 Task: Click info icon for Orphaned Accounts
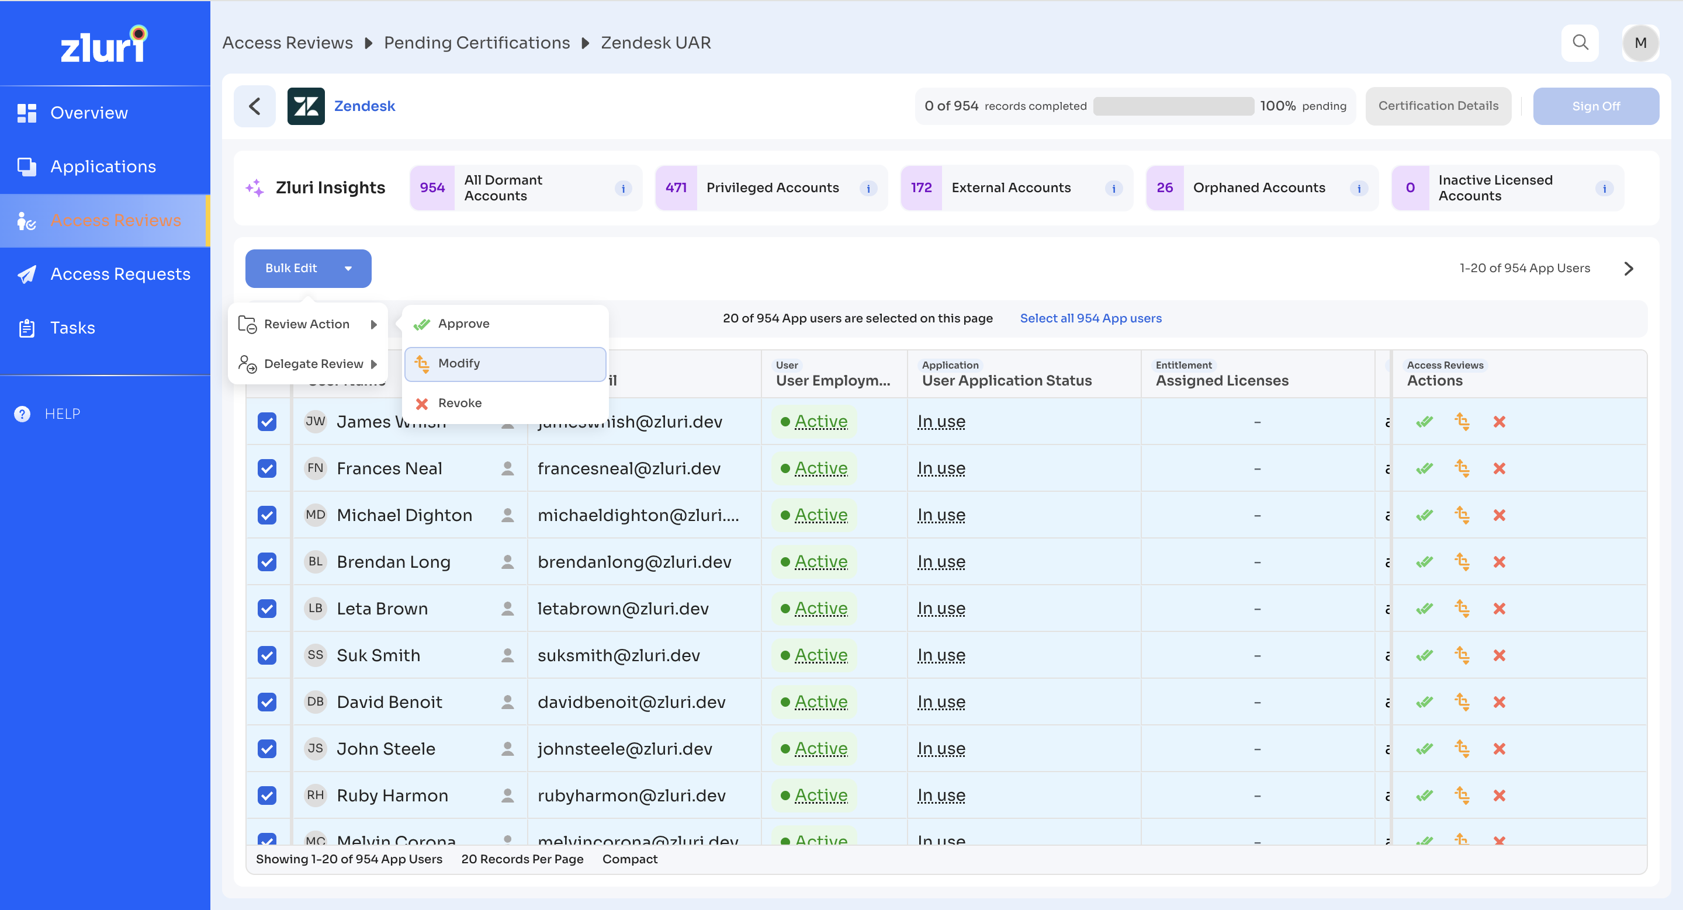(x=1358, y=188)
